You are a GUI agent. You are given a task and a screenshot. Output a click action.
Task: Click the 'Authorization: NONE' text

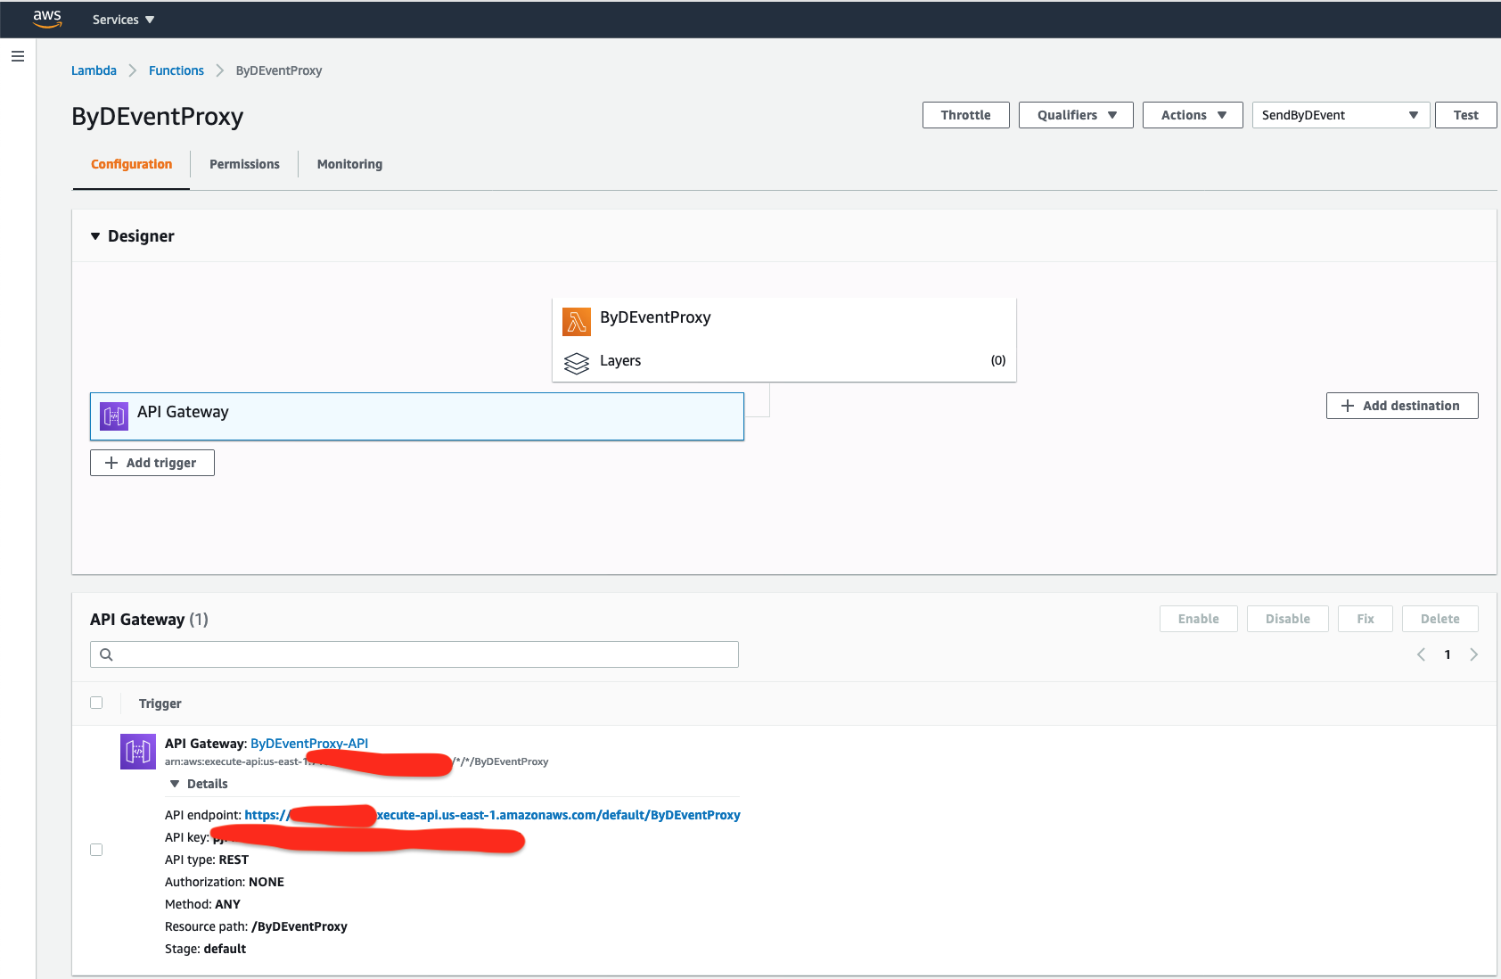[225, 882]
